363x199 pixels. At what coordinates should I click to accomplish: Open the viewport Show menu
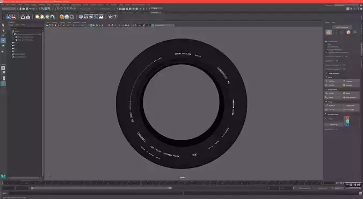(69, 22)
